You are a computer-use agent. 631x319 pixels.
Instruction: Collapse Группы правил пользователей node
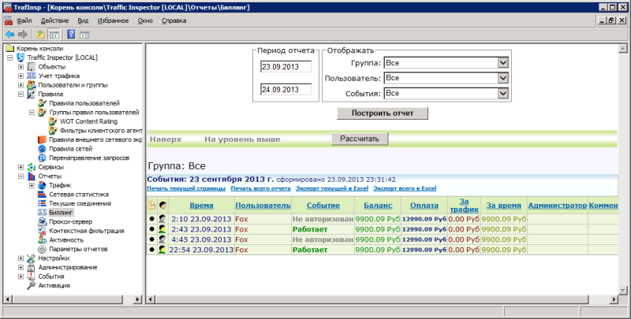pos(32,113)
